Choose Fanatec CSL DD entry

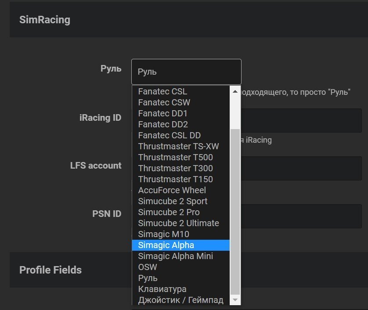coord(169,135)
